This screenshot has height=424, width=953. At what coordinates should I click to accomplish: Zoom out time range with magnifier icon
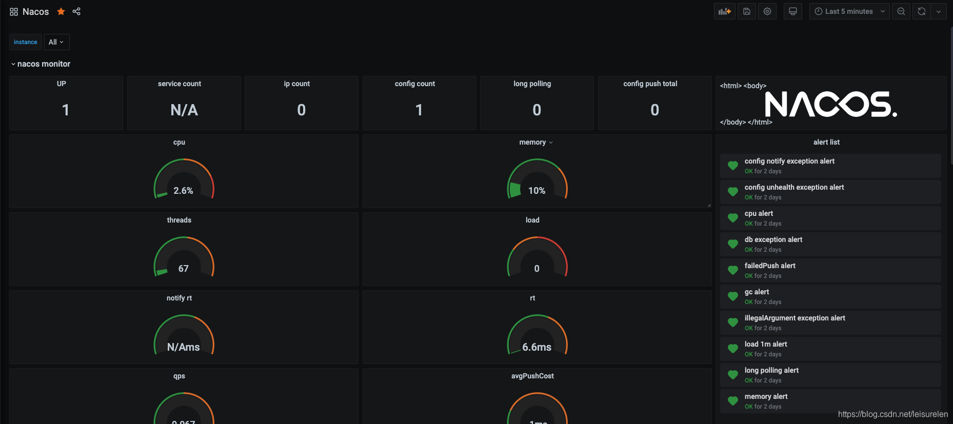901,11
